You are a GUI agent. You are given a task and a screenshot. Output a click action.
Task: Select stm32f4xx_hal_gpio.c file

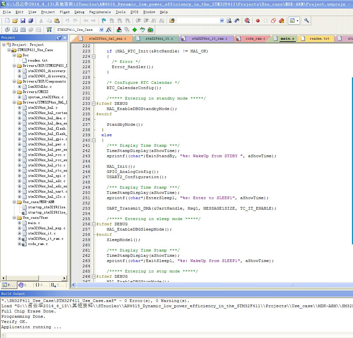(47, 139)
